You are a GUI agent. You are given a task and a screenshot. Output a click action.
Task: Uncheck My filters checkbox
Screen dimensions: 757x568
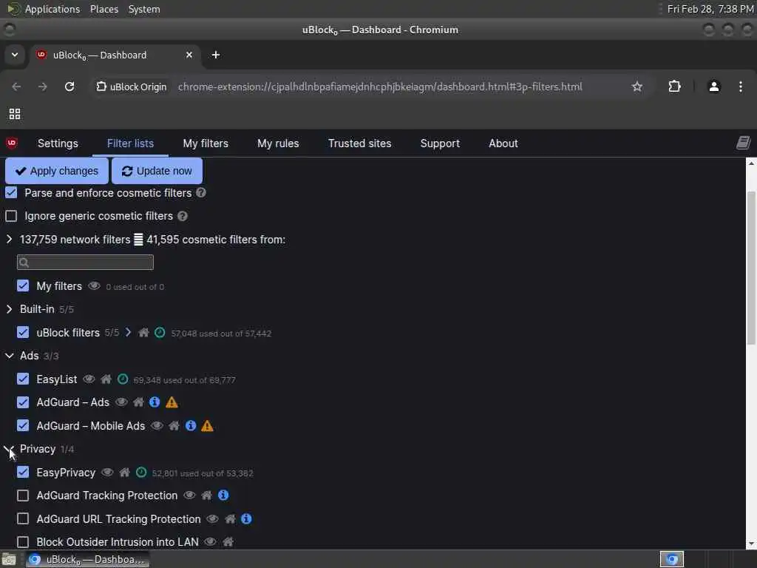23,285
